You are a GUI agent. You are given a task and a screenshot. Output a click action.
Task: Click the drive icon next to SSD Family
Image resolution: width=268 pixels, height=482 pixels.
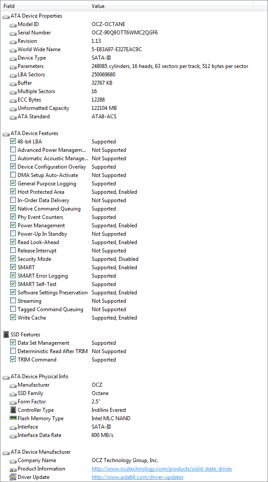click(x=13, y=394)
